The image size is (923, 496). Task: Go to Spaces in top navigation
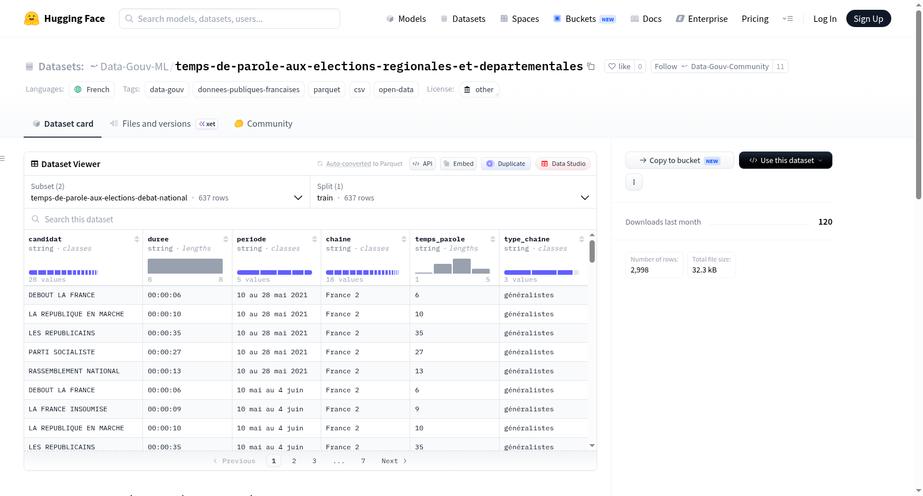[x=519, y=18]
